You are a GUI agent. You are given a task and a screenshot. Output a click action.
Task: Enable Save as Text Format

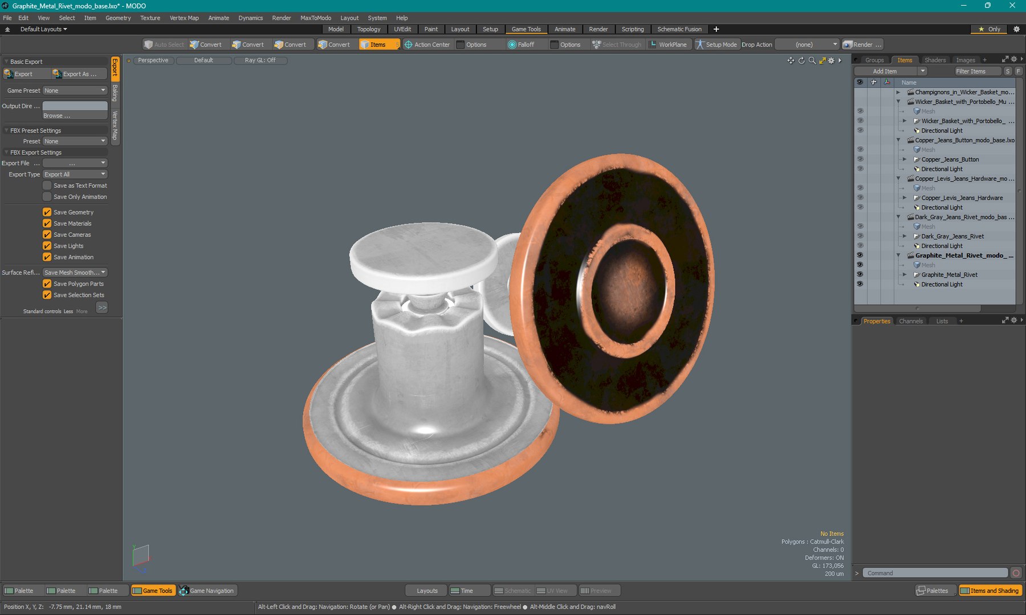point(47,186)
